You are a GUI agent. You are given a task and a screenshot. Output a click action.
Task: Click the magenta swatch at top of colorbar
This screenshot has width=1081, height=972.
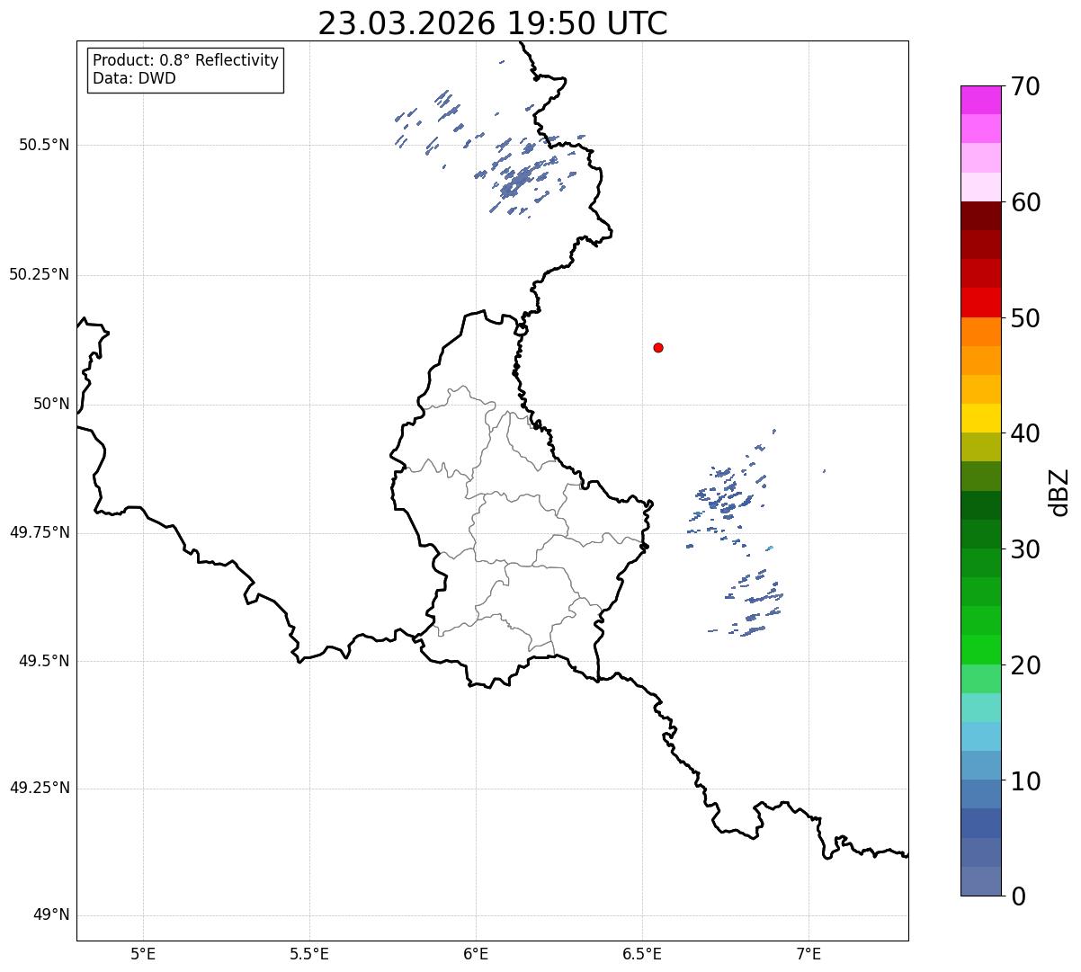tap(980, 100)
